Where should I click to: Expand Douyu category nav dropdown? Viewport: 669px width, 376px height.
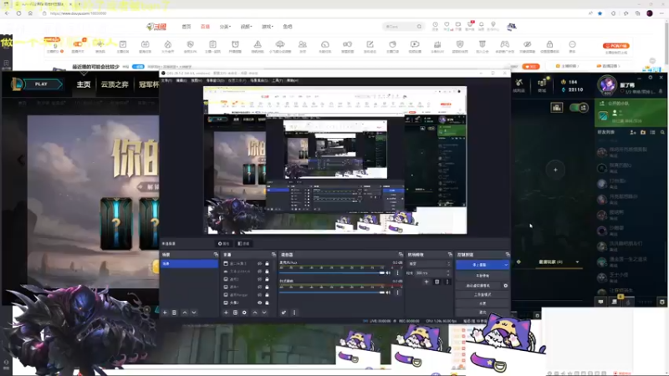pos(225,27)
